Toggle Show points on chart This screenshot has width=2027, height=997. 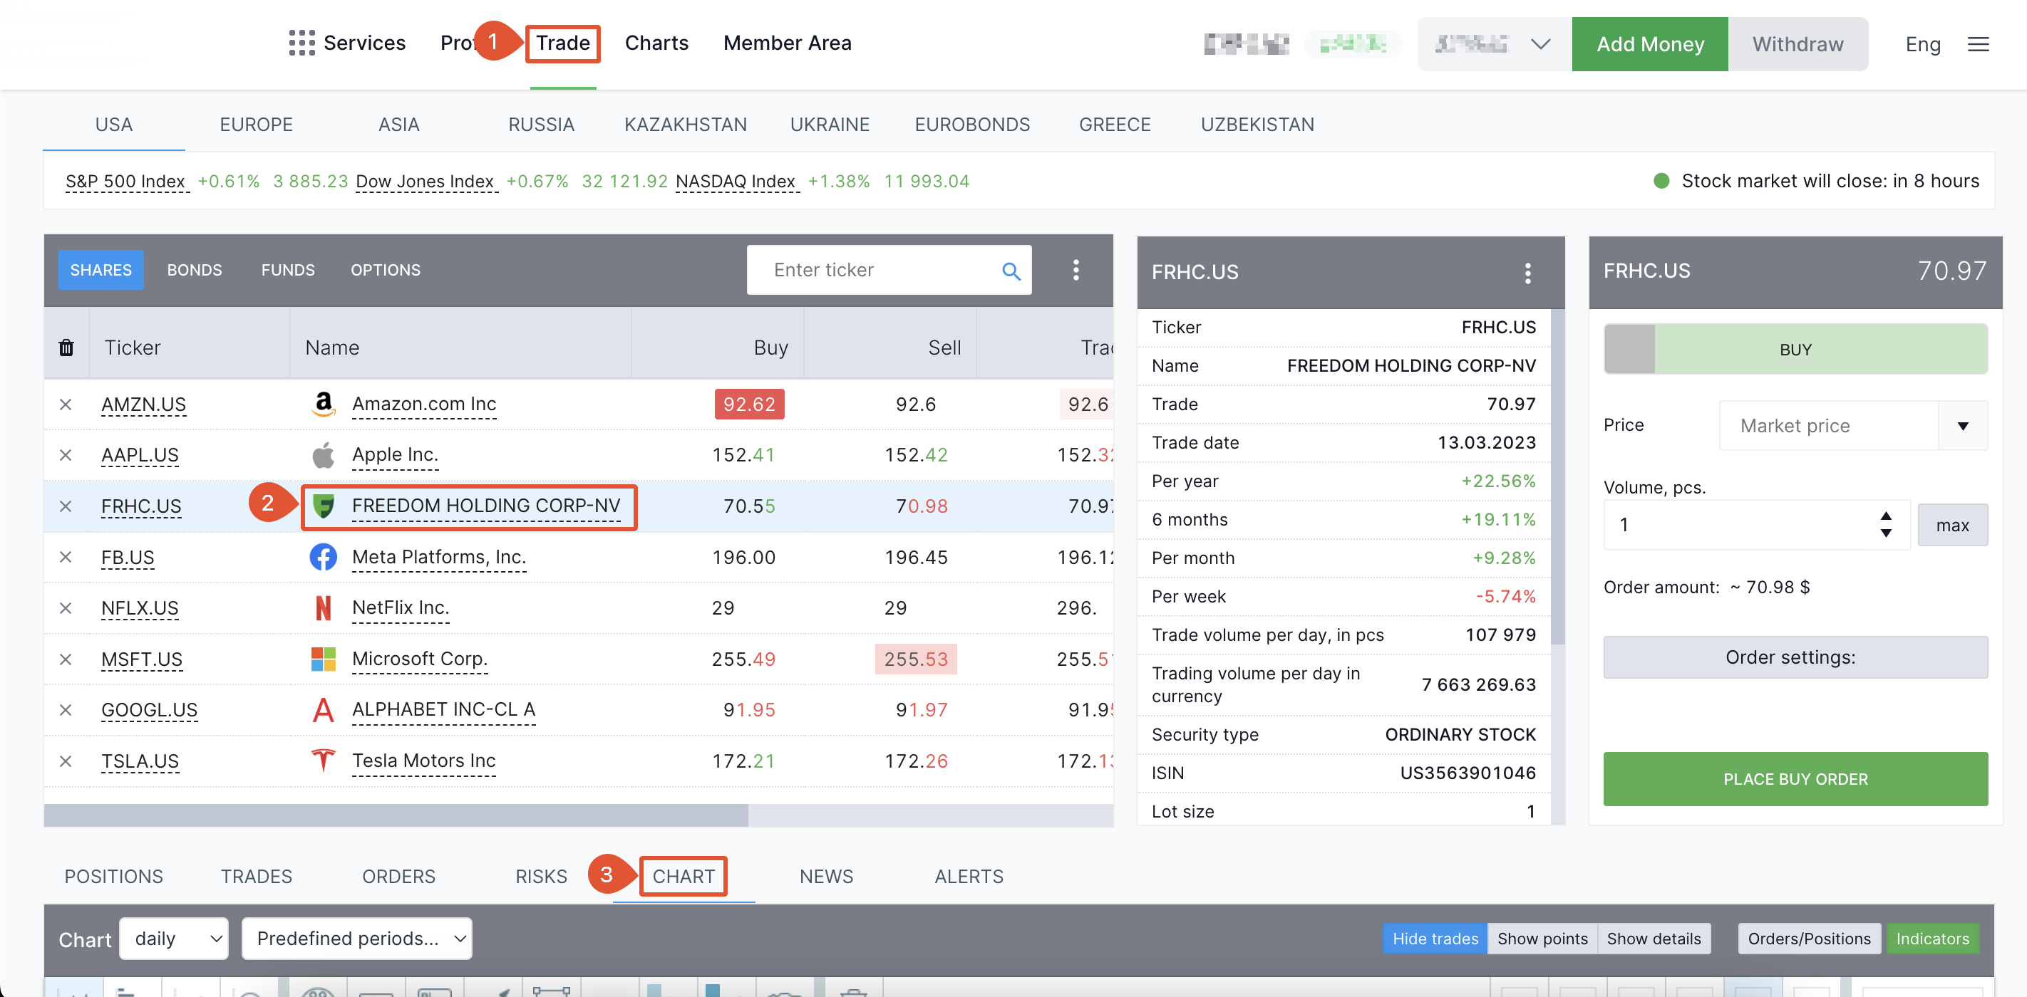click(x=1542, y=938)
